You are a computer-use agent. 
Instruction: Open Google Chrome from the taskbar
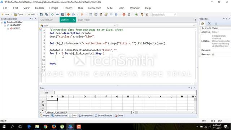[45, 127]
